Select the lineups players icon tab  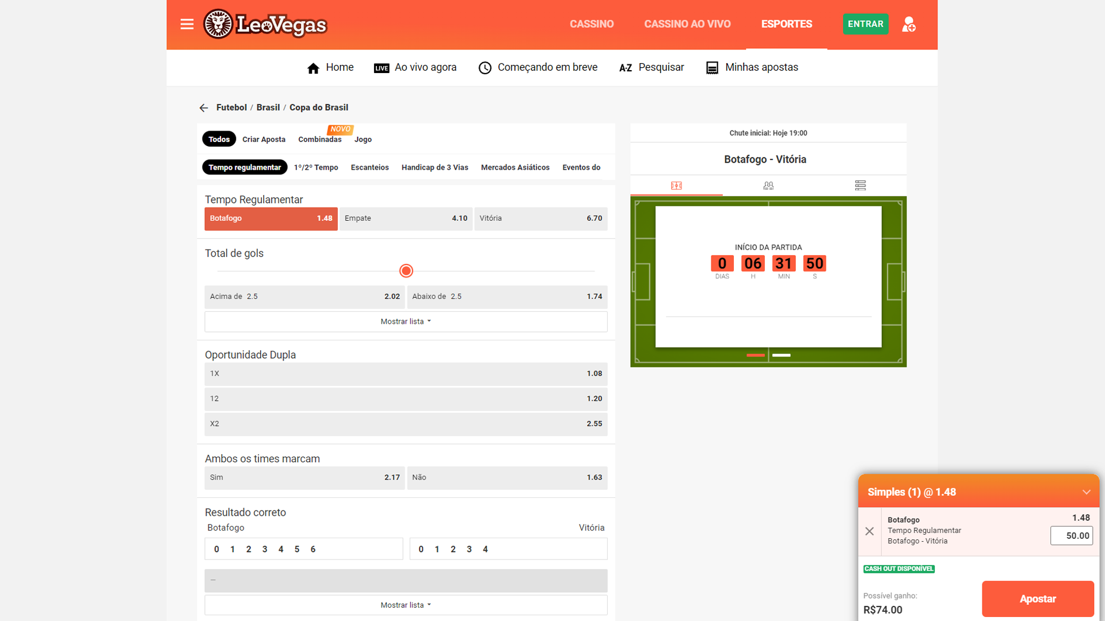click(768, 185)
